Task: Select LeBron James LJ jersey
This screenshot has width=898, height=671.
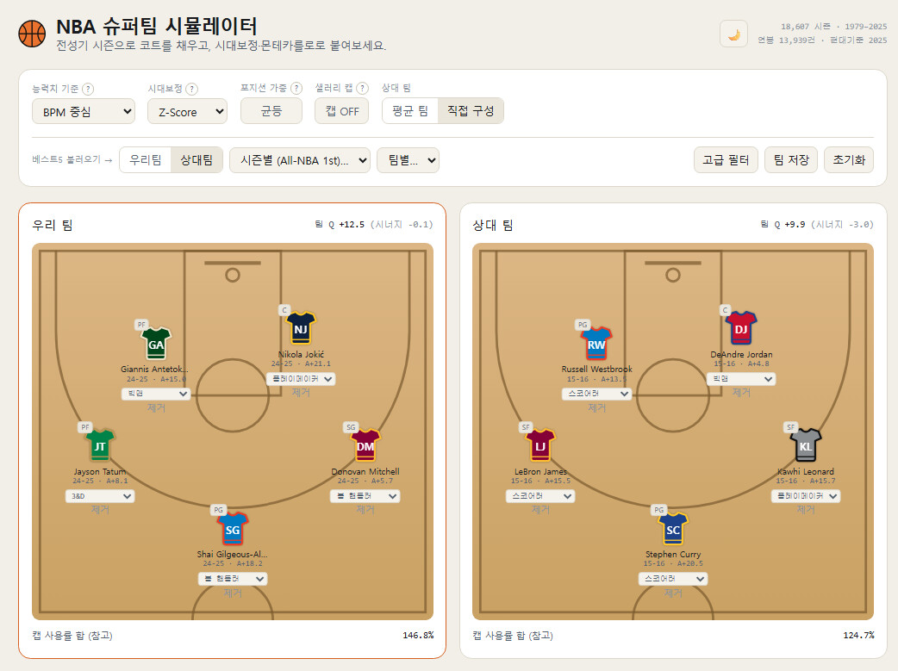Action: pyautogui.click(x=540, y=445)
